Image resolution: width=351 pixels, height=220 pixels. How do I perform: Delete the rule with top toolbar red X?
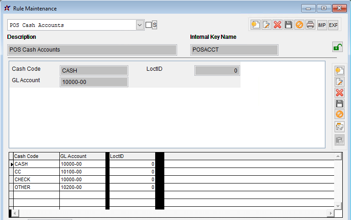(x=278, y=25)
